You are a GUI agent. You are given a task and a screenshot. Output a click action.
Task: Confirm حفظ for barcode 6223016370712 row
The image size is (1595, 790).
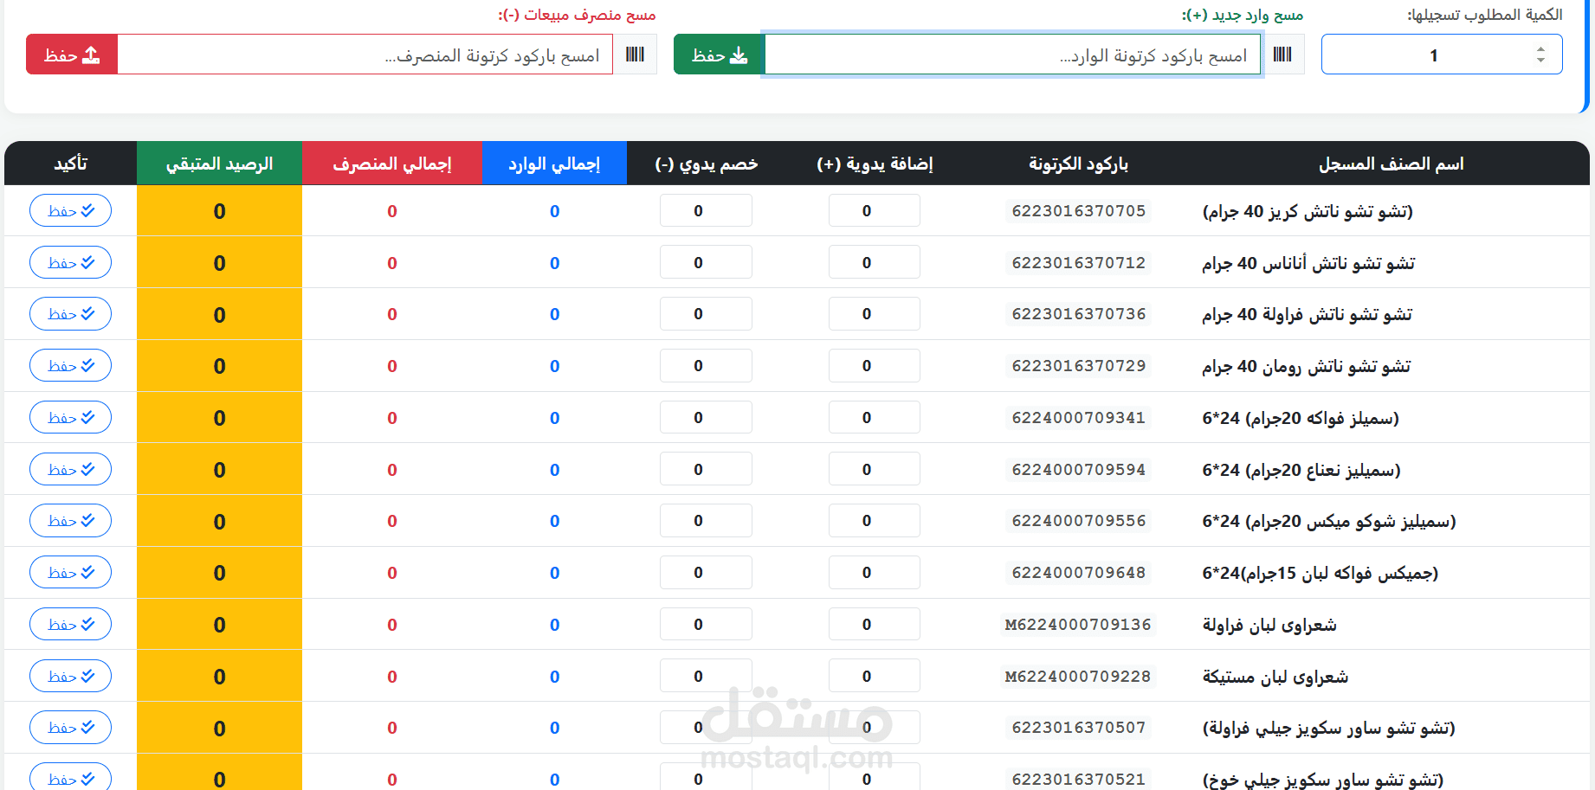click(x=71, y=262)
